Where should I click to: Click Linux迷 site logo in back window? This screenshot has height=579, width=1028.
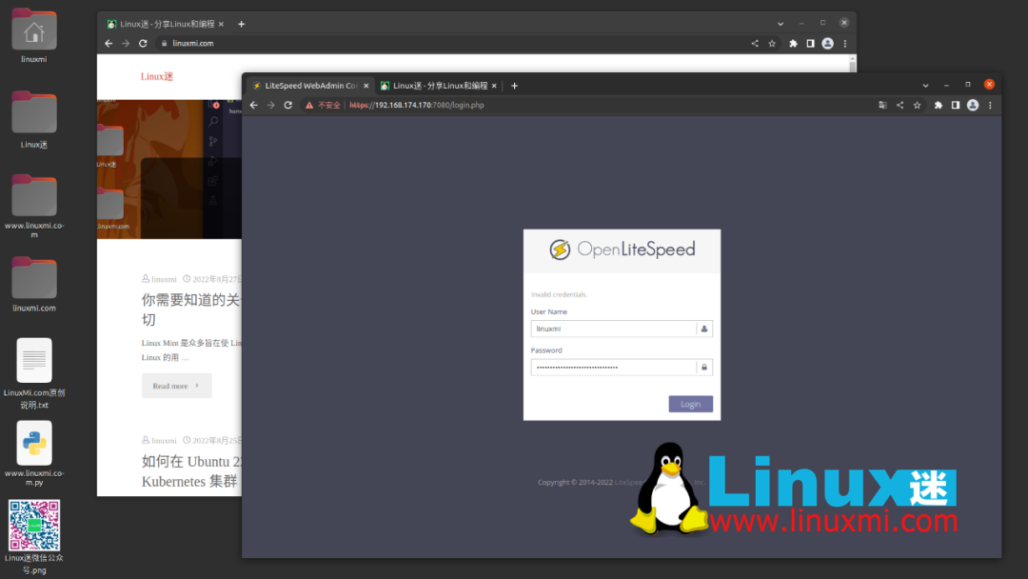pyautogui.click(x=157, y=77)
